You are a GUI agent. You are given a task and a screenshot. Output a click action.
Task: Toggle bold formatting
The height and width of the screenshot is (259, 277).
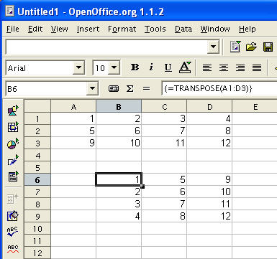coord(135,67)
